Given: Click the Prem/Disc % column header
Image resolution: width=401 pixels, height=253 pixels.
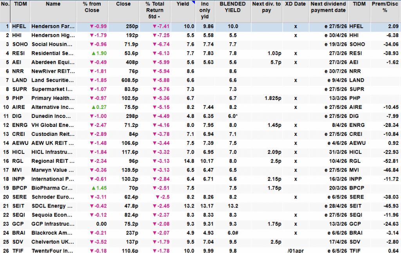Looking at the screenshot, I should point(385,7).
